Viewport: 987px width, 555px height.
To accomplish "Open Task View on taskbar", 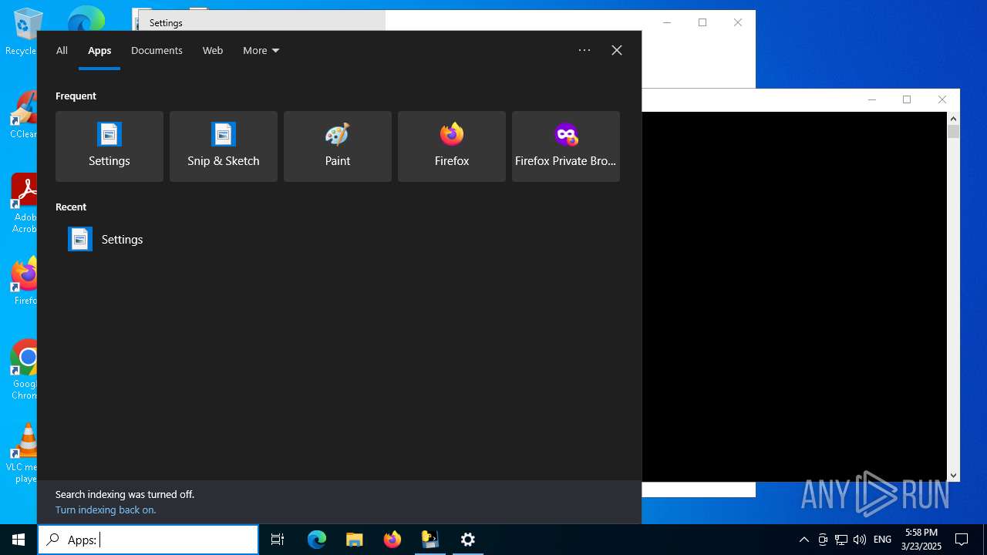I will 278,540.
